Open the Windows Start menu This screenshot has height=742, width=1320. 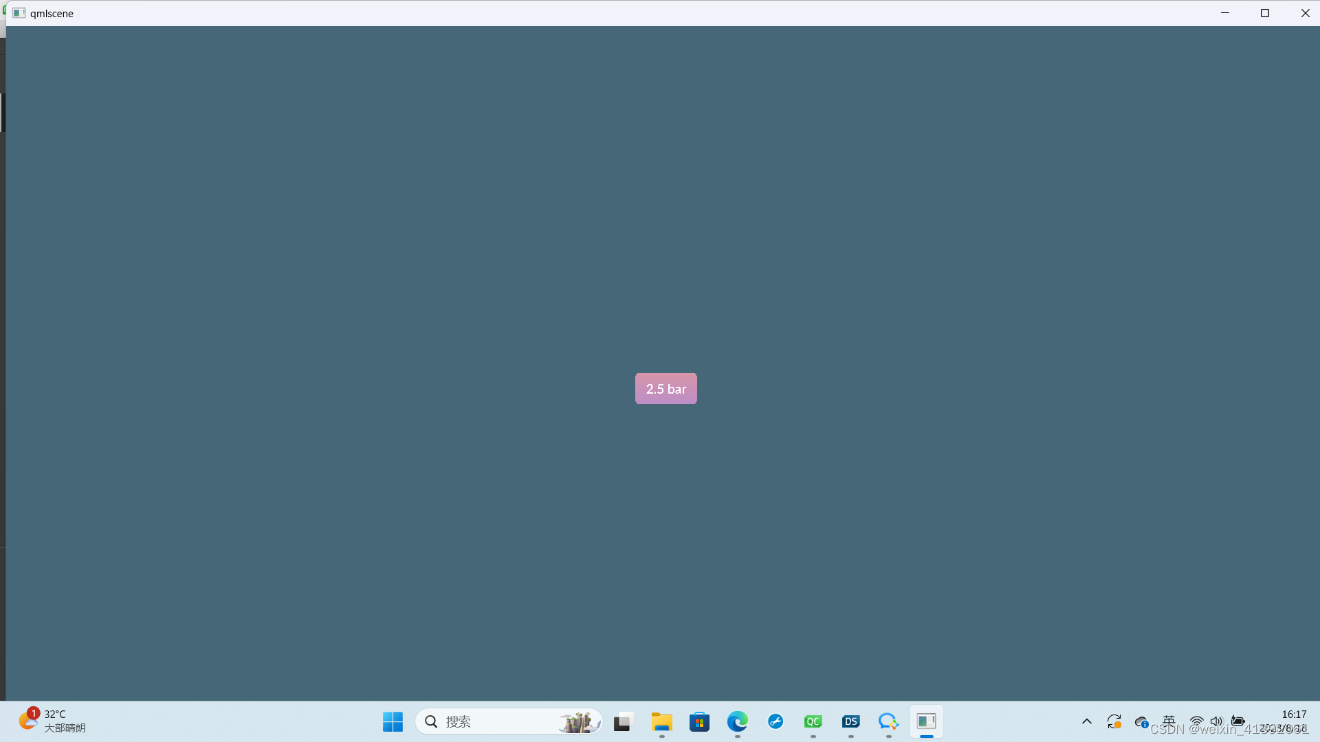393,721
